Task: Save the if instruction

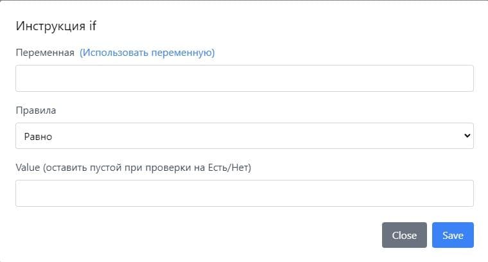Action: [453, 235]
